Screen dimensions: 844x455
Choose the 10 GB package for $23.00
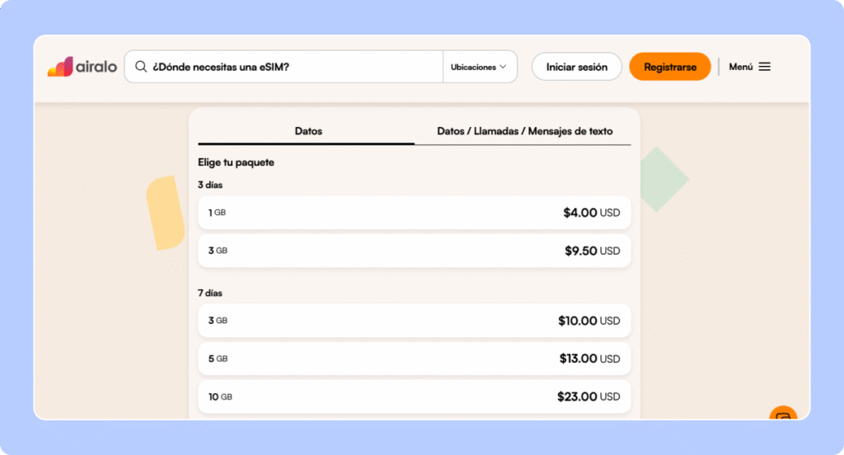[414, 396]
